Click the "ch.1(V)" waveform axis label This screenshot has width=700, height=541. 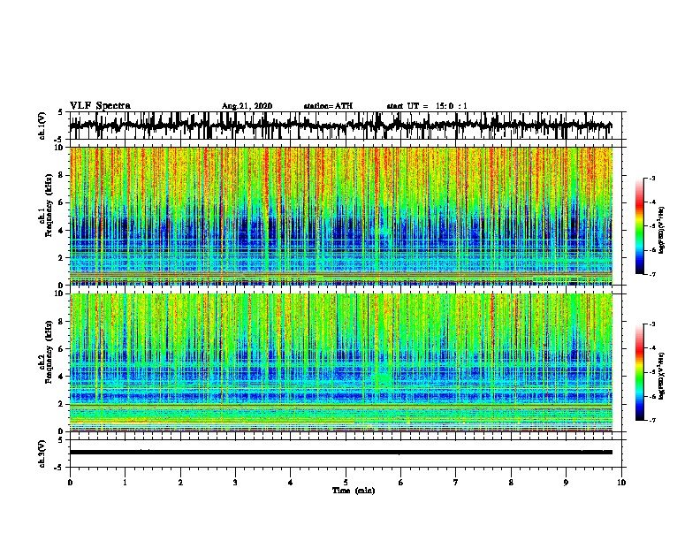(x=42, y=126)
